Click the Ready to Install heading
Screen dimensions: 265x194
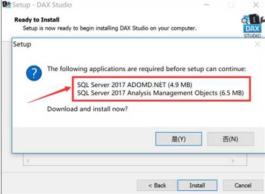coord(37,20)
